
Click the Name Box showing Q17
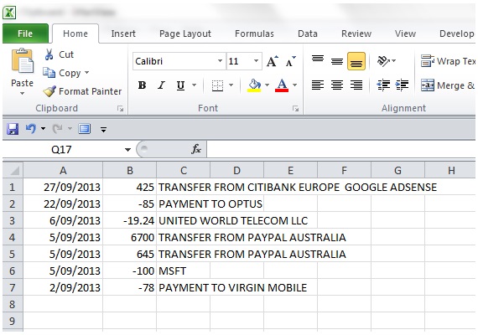(x=61, y=150)
